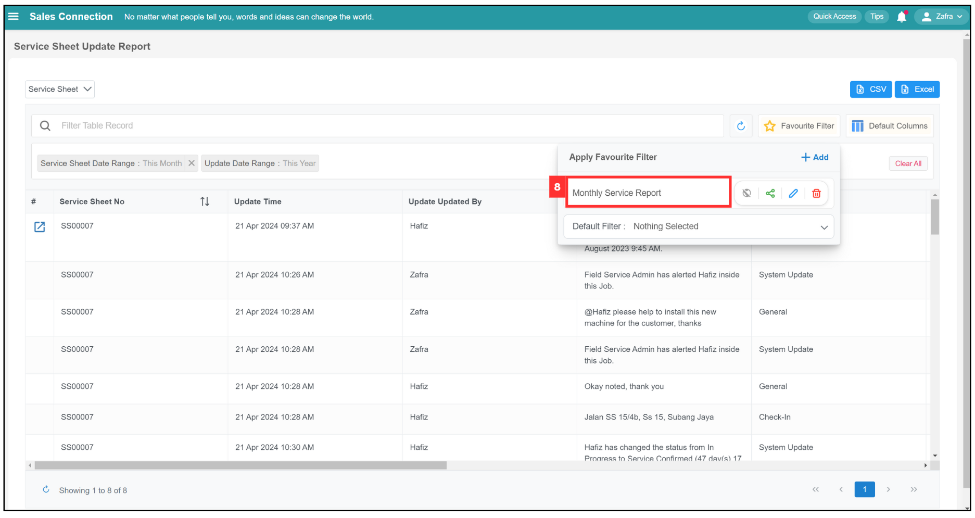Click the Update Date Range filter chip

click(x=260, y=163)
